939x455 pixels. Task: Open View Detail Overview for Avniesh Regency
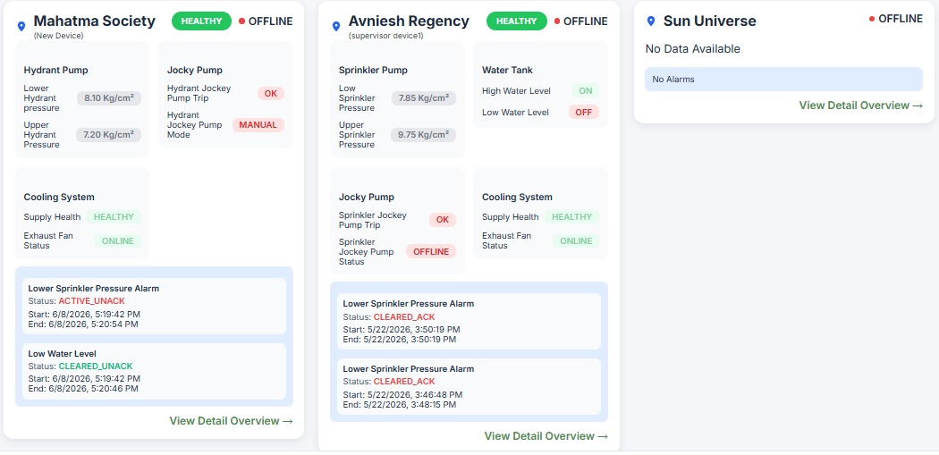click(x=546, y=436)
